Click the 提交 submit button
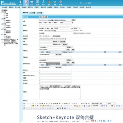 pyautogui.click(x=41, y=17)
